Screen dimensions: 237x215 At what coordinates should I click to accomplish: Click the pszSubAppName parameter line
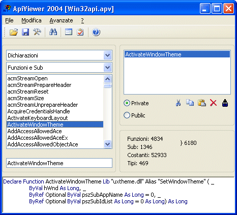pos(95,195)
